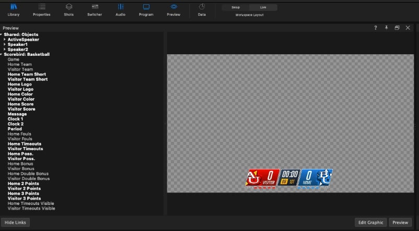Click the help question mark icon
This screenshot has height=231, width=419.
point(376,28)
